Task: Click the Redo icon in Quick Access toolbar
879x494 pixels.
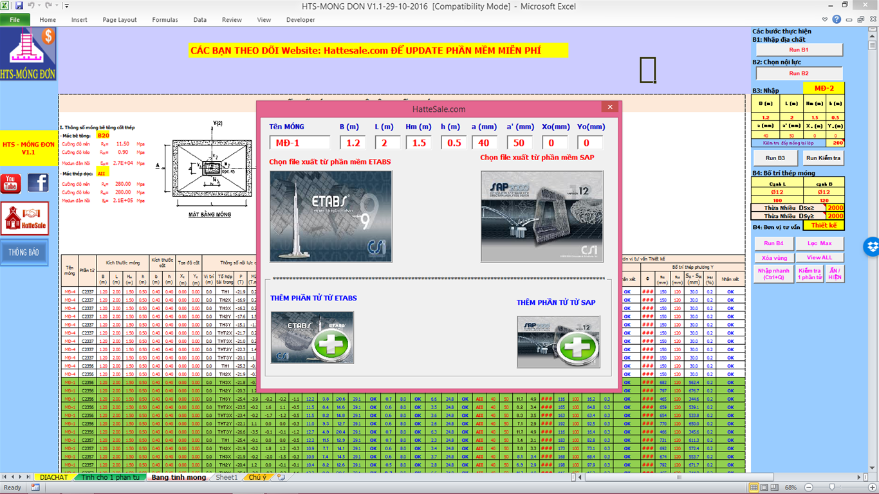Action: pyautogui.click(x=48, y=6)
